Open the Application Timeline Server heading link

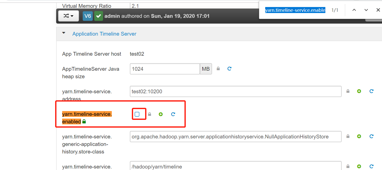coord(104,34)
